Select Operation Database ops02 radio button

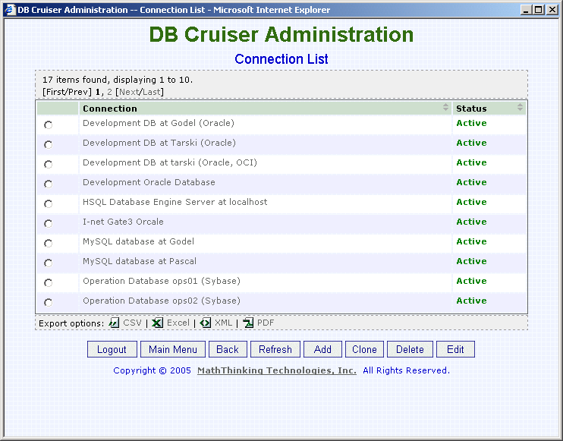tap(48, 303)
